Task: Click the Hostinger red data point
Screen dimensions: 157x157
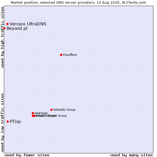Action: [33, 113]
